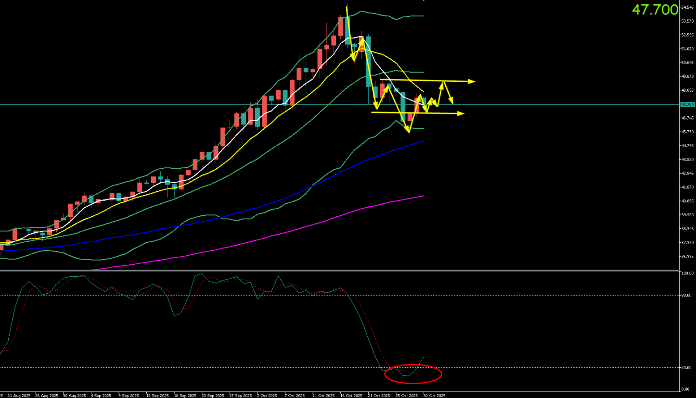Click the 2 Oct 2025 date label
Image resolution: width=696 pixels, height=398 pixels.
pos(267,396)
